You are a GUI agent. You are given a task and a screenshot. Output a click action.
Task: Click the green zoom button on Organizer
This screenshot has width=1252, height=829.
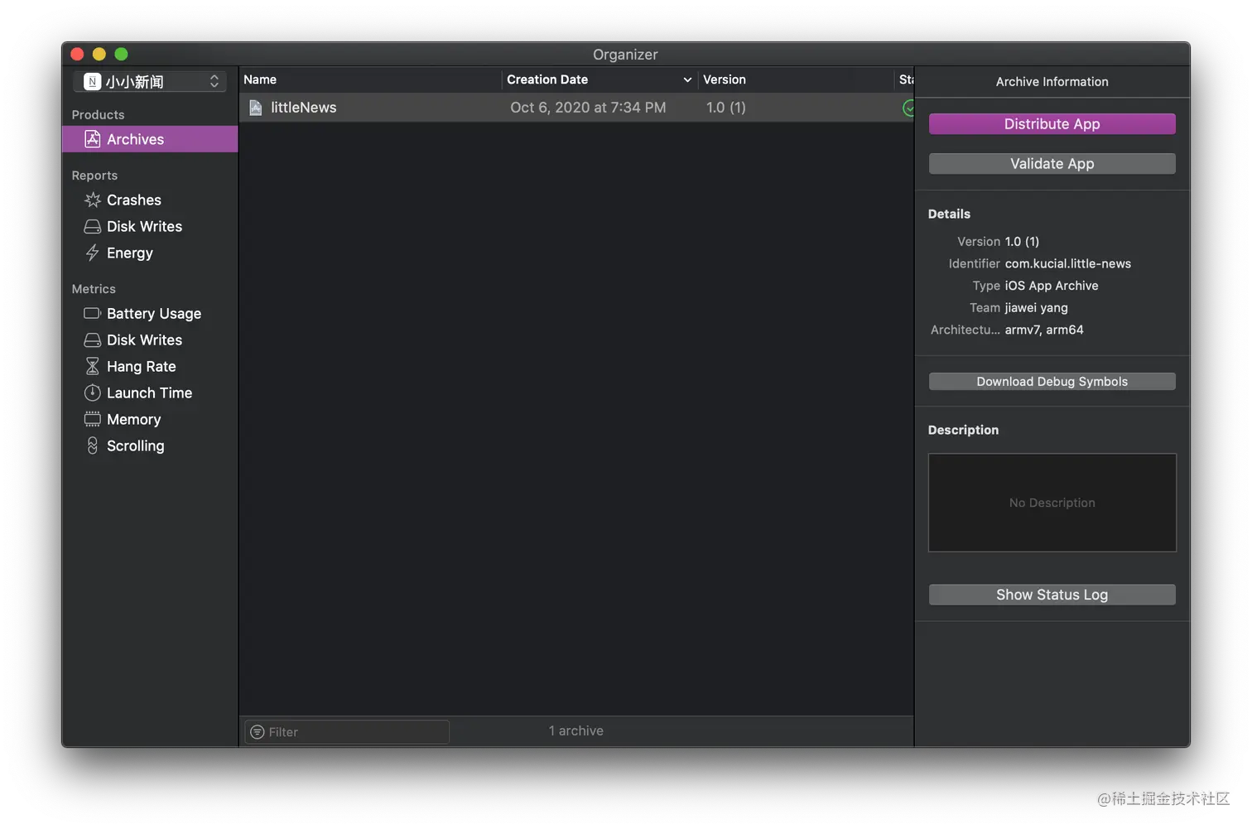click(x=121, y=54)
